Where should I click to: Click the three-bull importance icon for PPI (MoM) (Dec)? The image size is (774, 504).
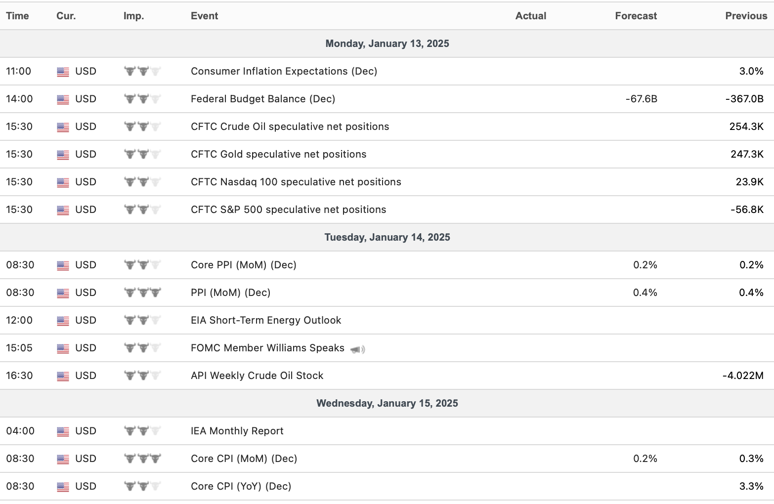pyautogui.click(x=142, y=293)
